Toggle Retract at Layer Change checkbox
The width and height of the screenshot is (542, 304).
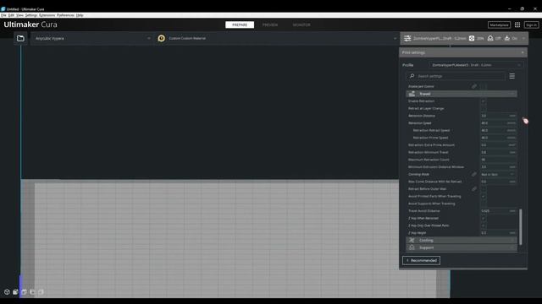(x=484, y=109)
